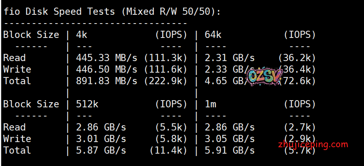Click the 36.2k IOPS value
The height and width of the screenshot is (166, 364).
pos(297,58)
